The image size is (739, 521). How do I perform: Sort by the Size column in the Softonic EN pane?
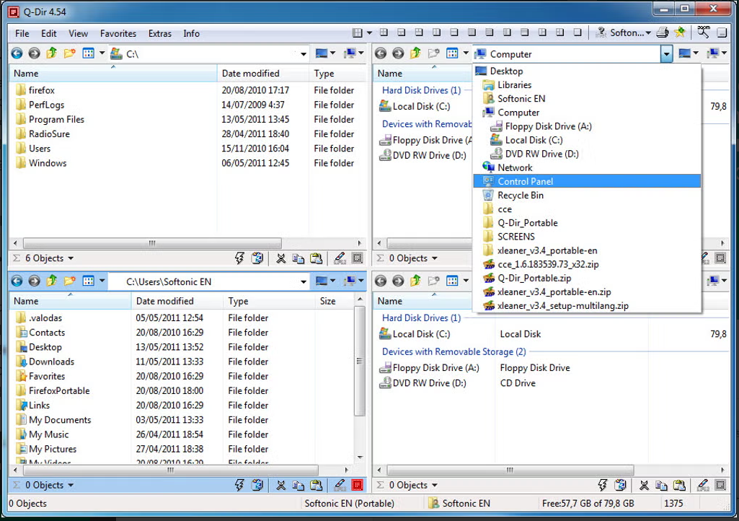pos(333,301)
